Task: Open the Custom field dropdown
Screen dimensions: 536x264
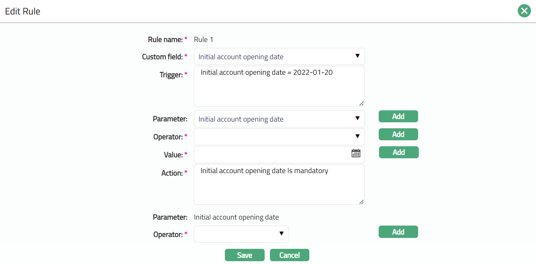Action: tap(279, 56)
